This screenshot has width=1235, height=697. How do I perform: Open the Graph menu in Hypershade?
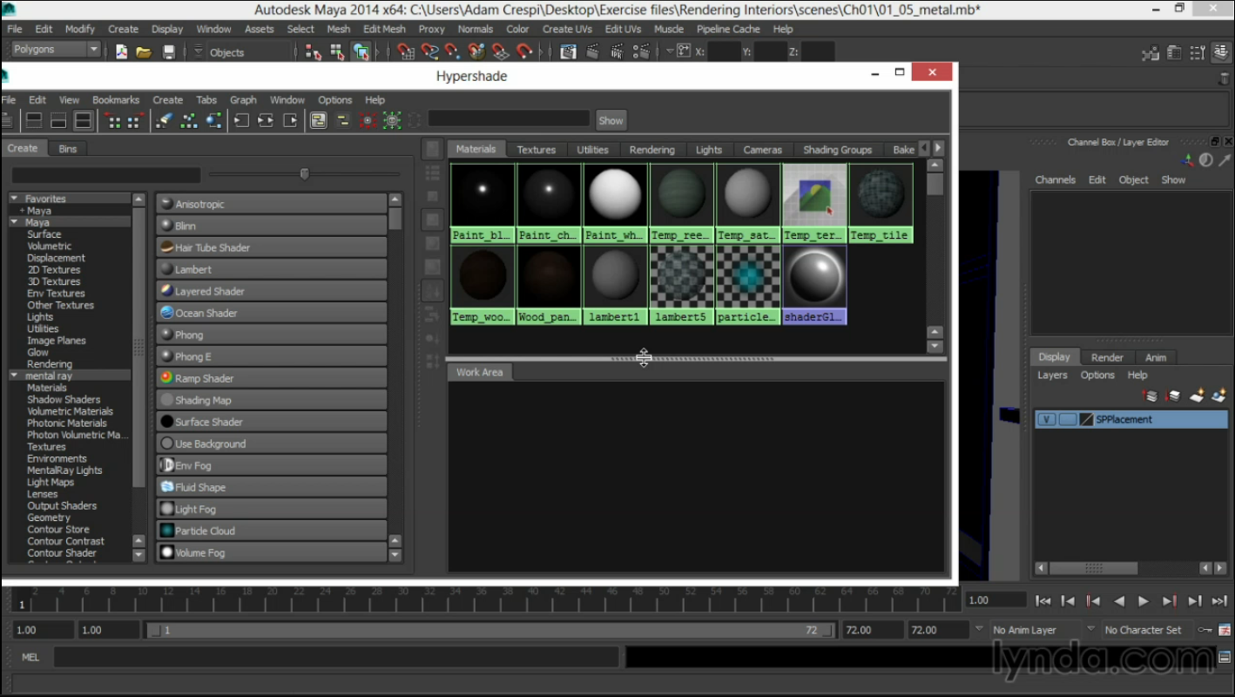(243, 100)
